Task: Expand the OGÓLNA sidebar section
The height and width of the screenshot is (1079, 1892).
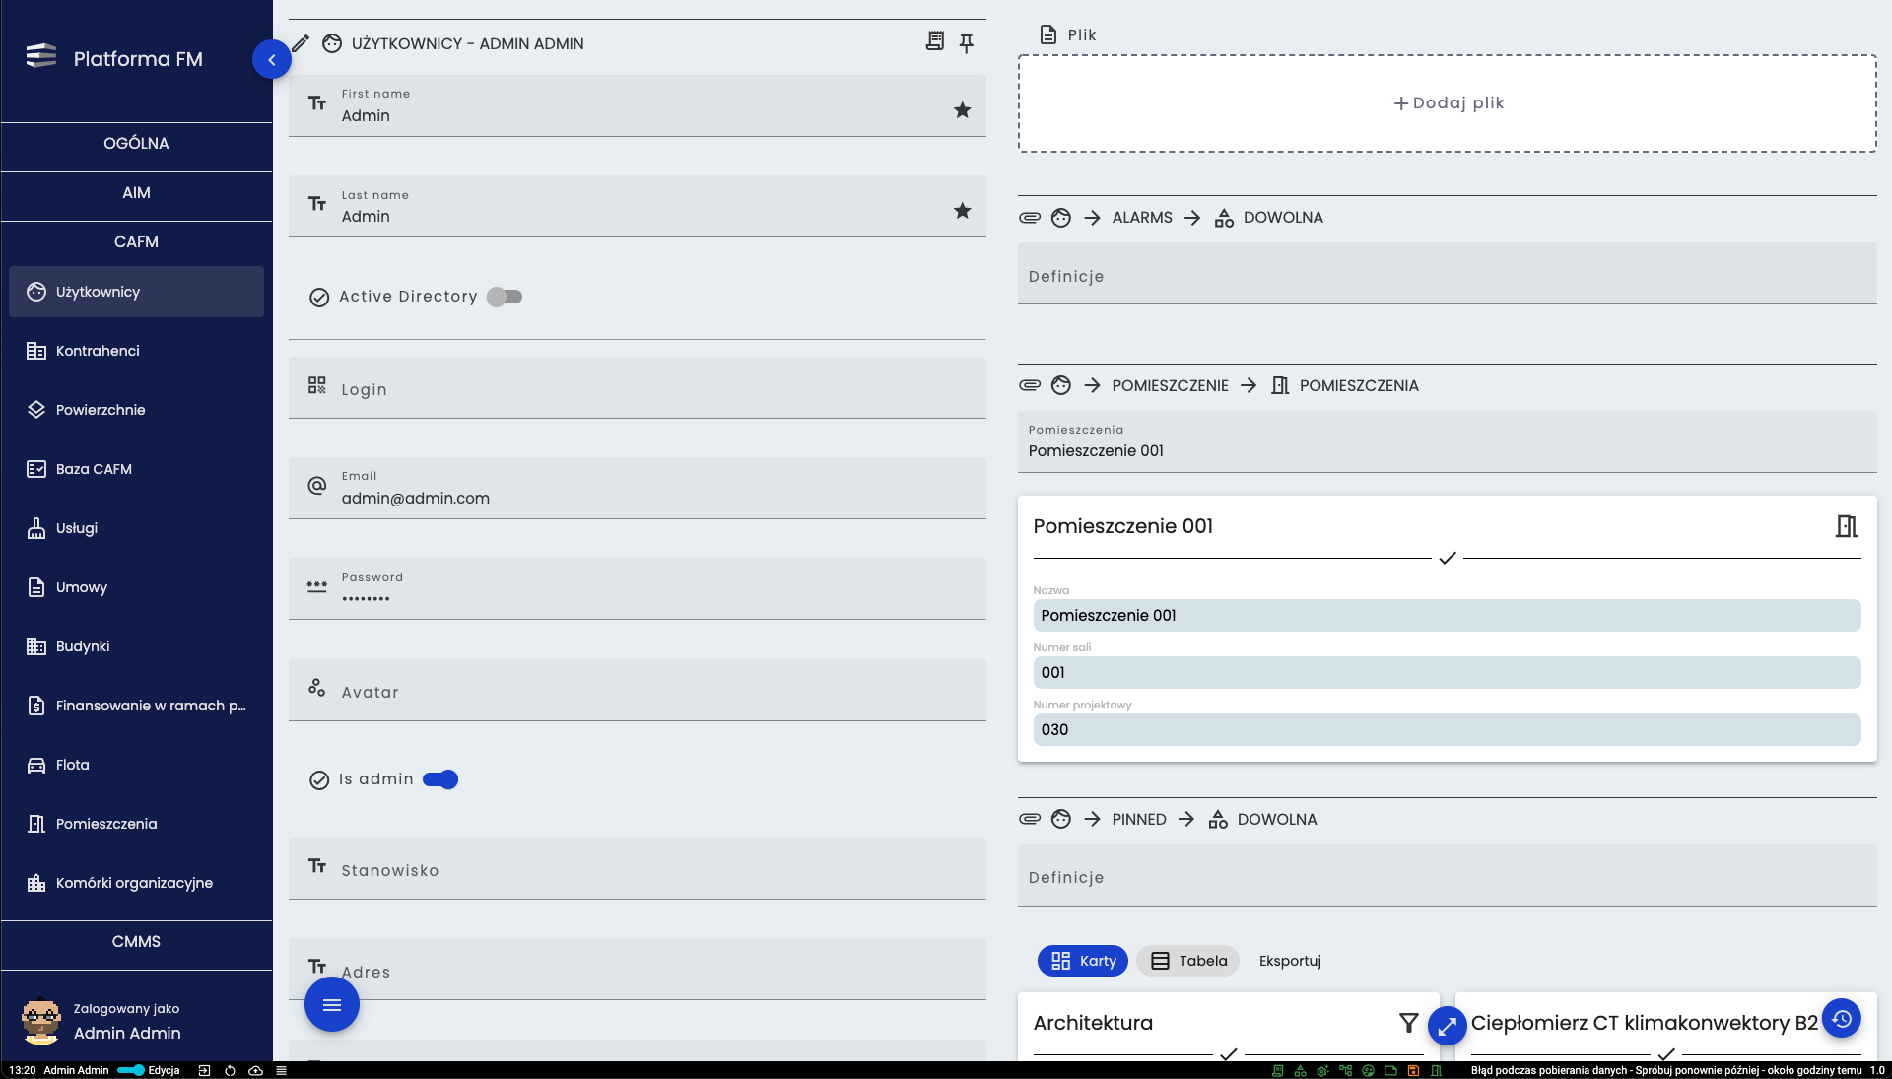Action: click(136, 144)
